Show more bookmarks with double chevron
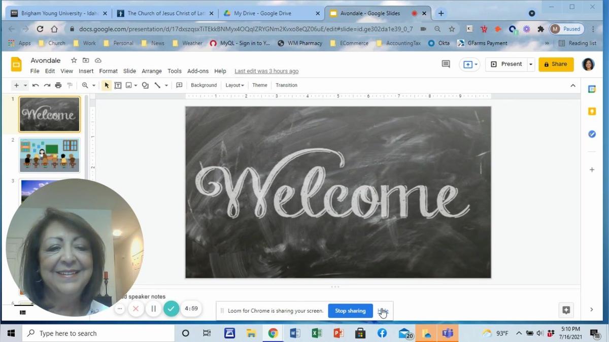The width and height of the screenshot is (609, 342). [547, 43]
